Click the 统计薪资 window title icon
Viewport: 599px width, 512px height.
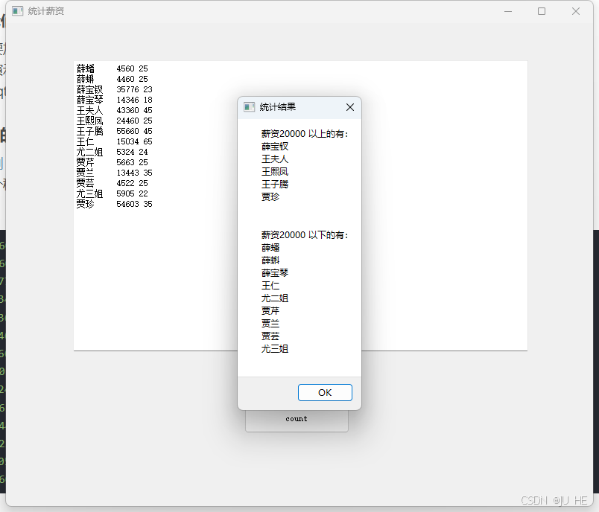[18, 11]
